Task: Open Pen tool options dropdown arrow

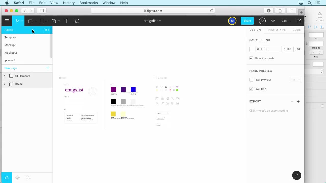Action: click(59, 21)
